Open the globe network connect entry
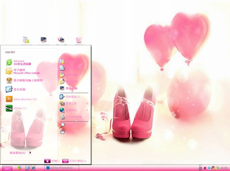This screenshot has width=230, height=171. pyautogui.click(x=68, y=110)
